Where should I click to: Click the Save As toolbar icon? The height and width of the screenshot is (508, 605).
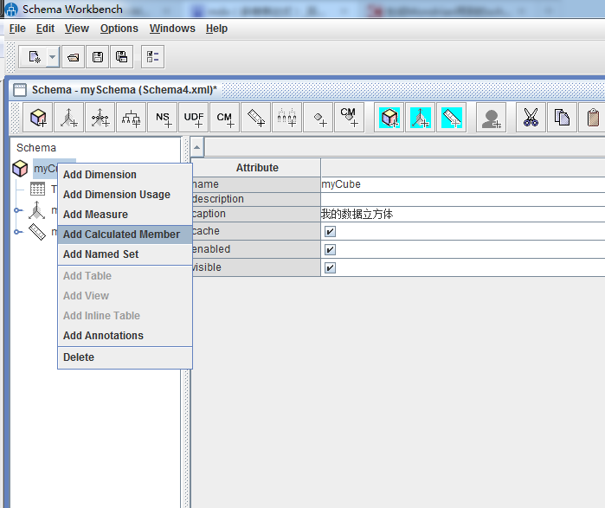click(x=121, y=57)
